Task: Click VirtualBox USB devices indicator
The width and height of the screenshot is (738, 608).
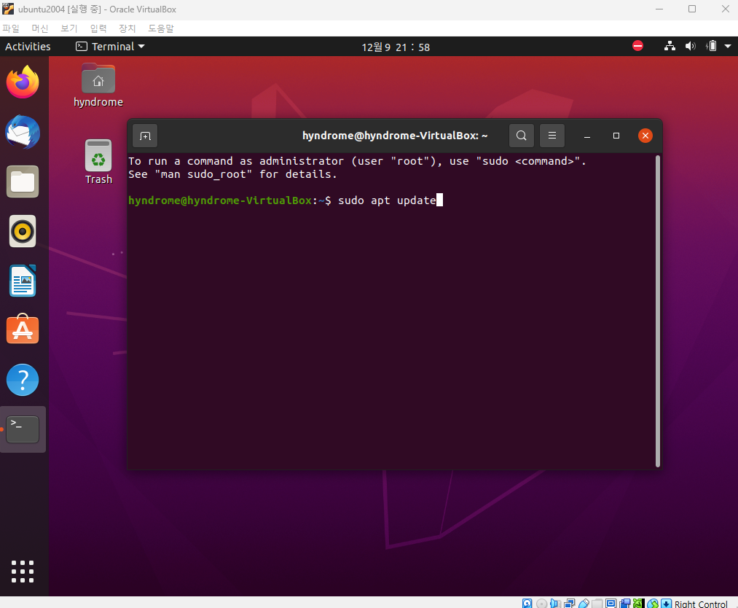Action: 584,604
